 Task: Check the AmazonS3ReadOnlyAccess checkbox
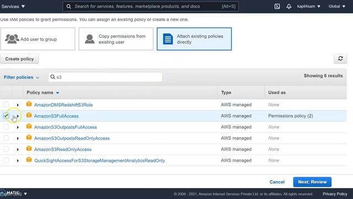tap(6, 149)
